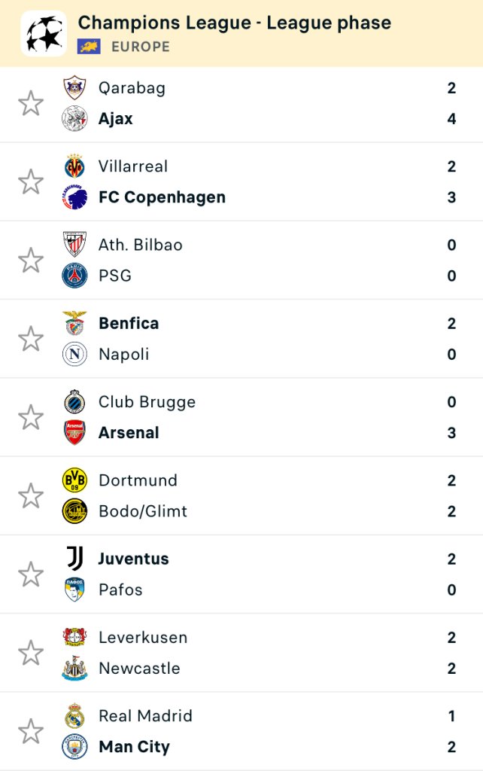Click the FC Copenhagen club crest
Image resolution: width=483 pixels, height=771 pixels.
[x=74, y=197]
